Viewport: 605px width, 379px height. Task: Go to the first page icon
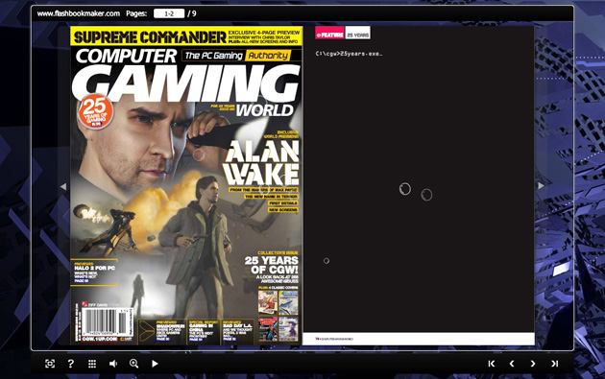click(x=491, y=364)
